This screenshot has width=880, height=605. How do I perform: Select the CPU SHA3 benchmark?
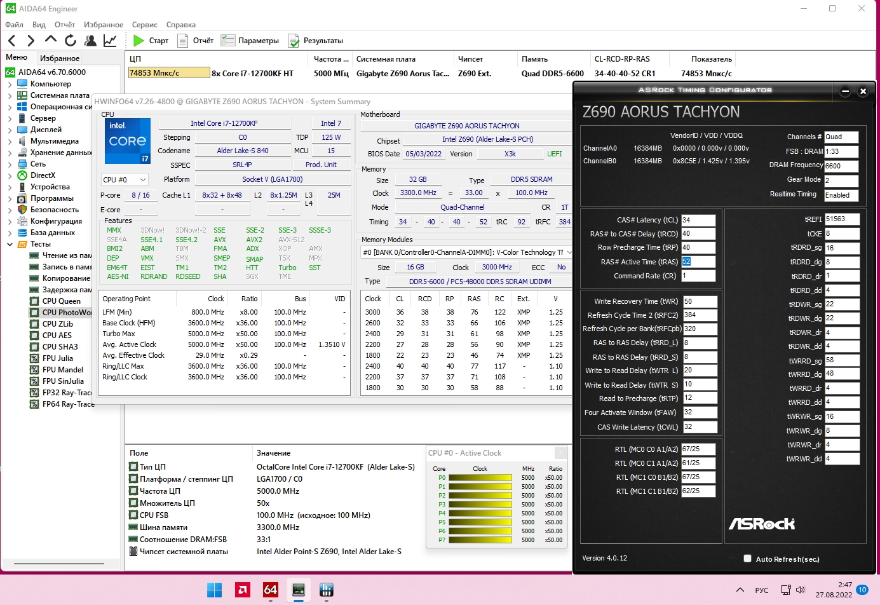tap(60, 347)
